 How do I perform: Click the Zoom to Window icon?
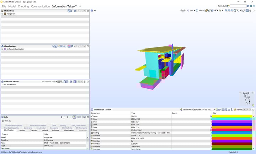pos(235,10)
